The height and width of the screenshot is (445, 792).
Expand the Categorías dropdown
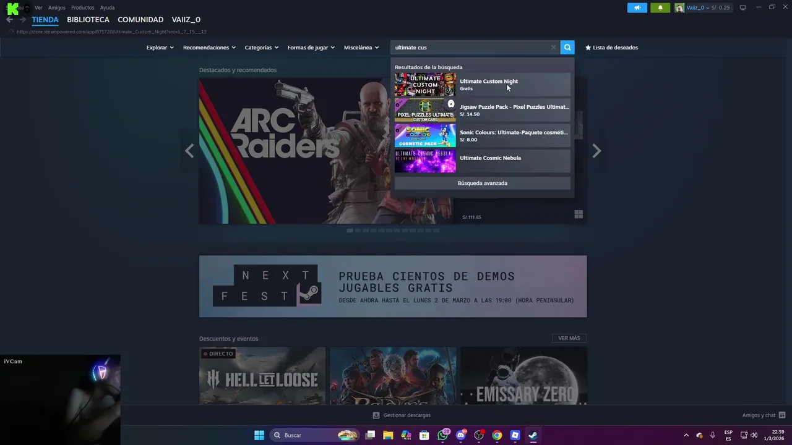[x=262, y=48]
